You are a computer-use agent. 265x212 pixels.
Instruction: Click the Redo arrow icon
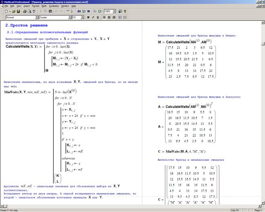61,11
